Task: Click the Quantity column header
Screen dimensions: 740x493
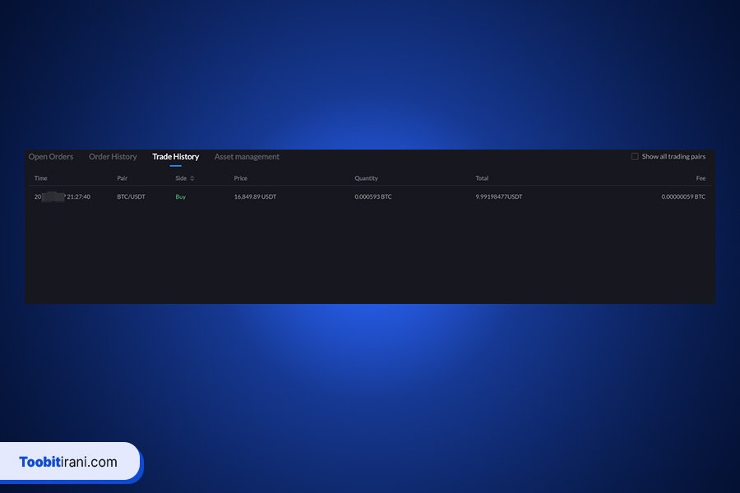Action: point(366,177)
